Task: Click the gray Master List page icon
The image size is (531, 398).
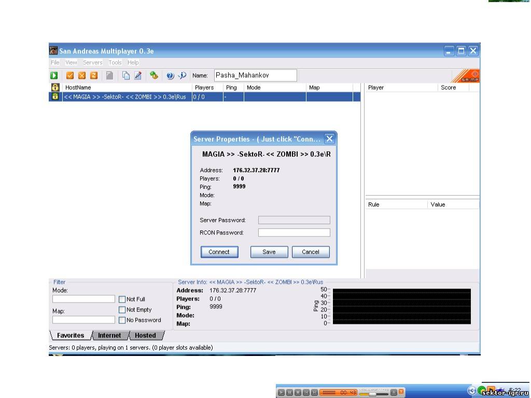Action: (x=109, y=75)
